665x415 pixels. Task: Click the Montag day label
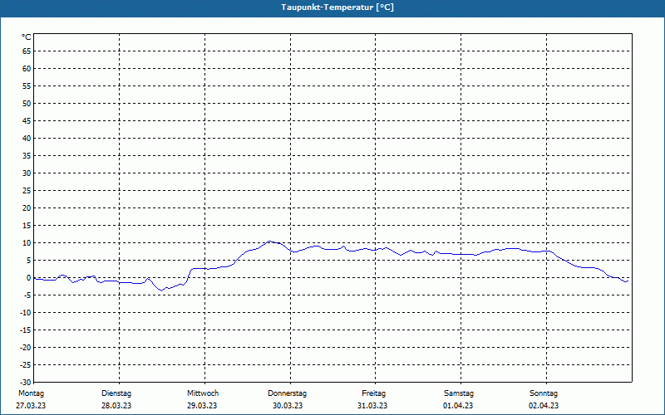(31, 393)
